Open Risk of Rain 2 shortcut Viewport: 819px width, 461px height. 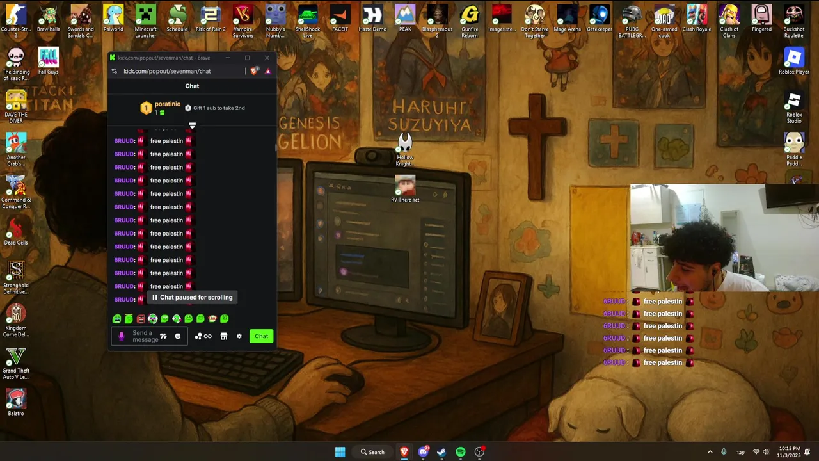(211, 19)
